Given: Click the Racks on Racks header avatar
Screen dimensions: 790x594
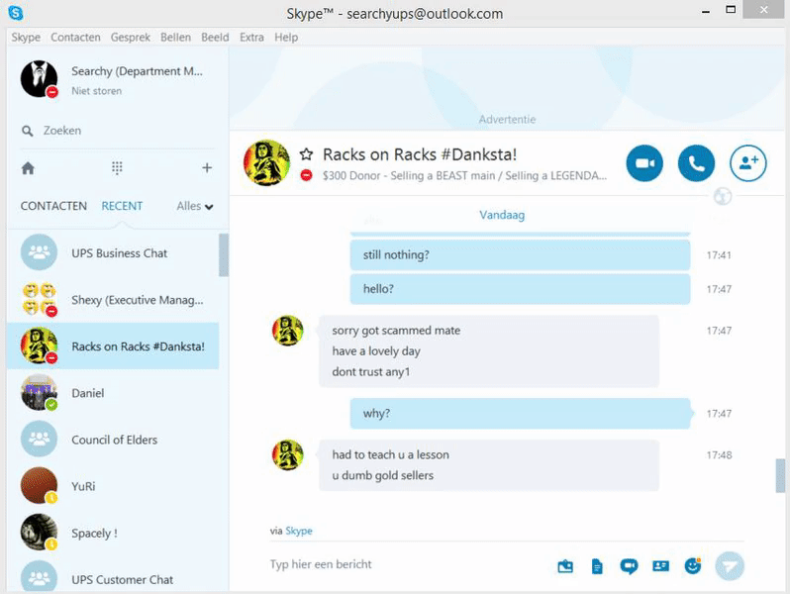Looking at the screenshot, I should (x=266, y=162).
